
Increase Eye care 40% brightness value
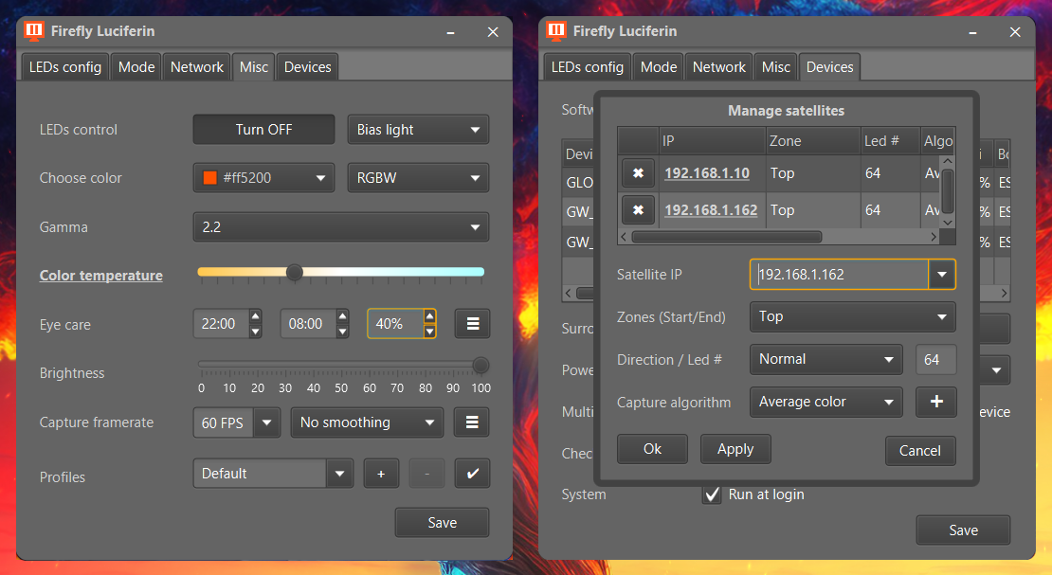pyautogui.click(x=429, y=316)
